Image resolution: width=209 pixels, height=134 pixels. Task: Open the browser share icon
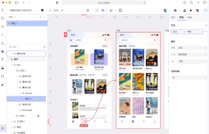[191, 3]
